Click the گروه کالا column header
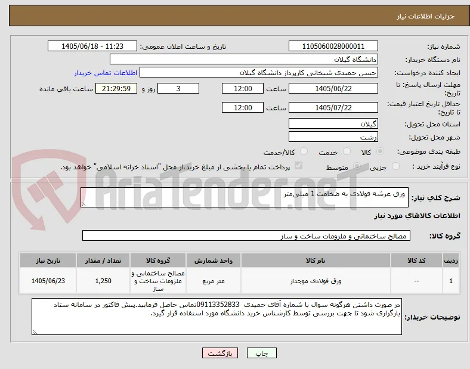 click(x=158, y=261)
